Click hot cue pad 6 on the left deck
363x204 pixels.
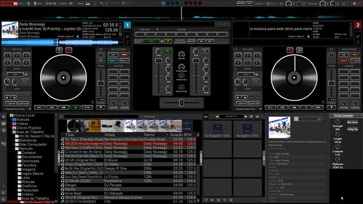27,62
